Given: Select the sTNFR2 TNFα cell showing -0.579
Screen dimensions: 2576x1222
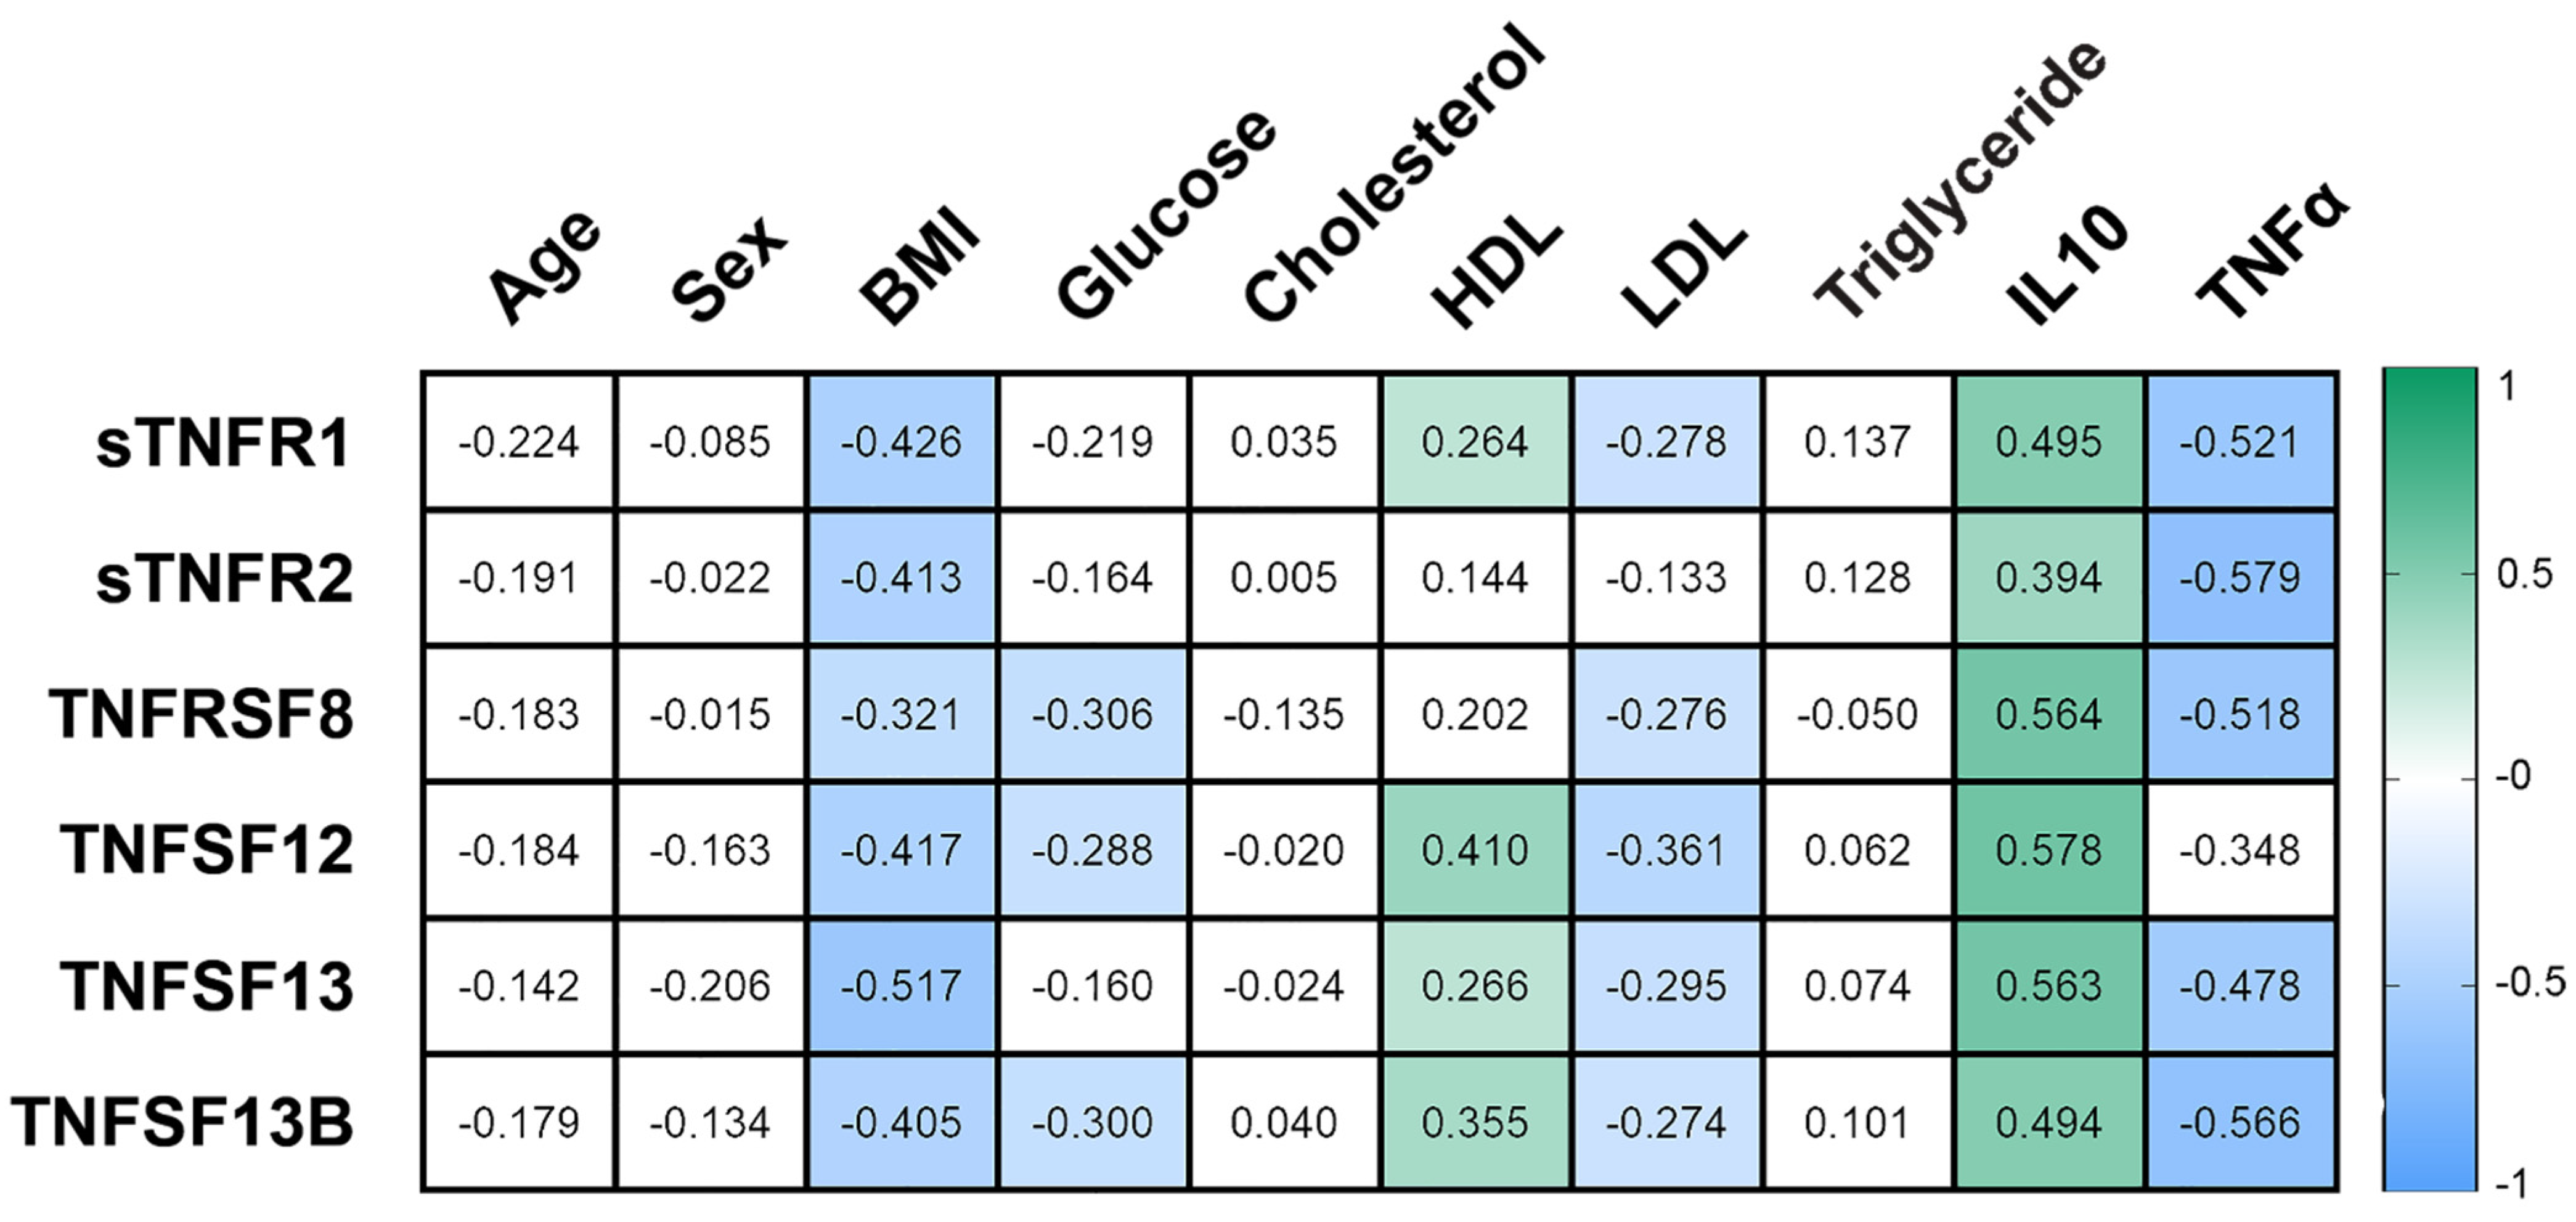Looking at the screenshot, I should [x=2240, y=578].
